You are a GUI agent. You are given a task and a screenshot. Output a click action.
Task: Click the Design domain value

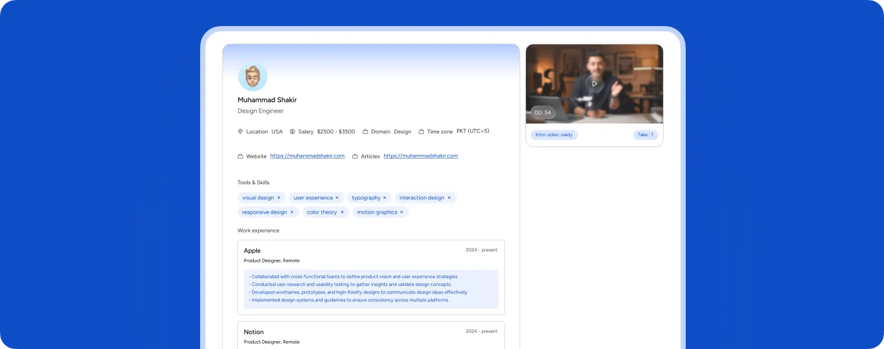coord(402,132)
